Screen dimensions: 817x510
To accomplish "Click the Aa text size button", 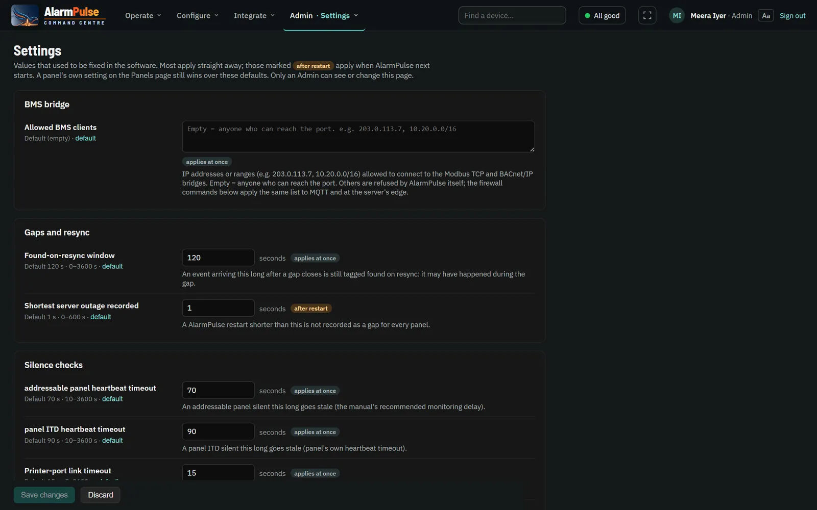I will [x=766, y=15].
